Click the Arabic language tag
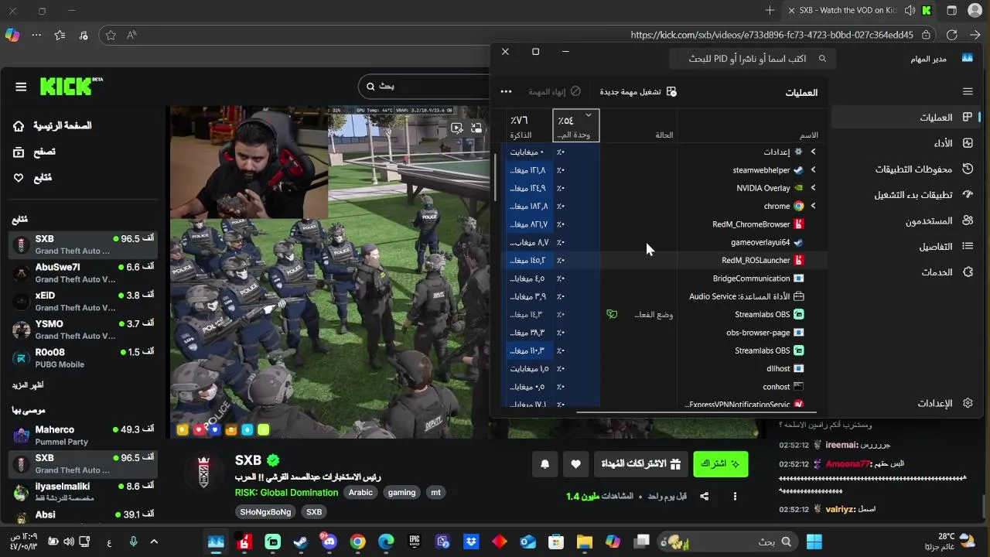 [x=360, y=493]
